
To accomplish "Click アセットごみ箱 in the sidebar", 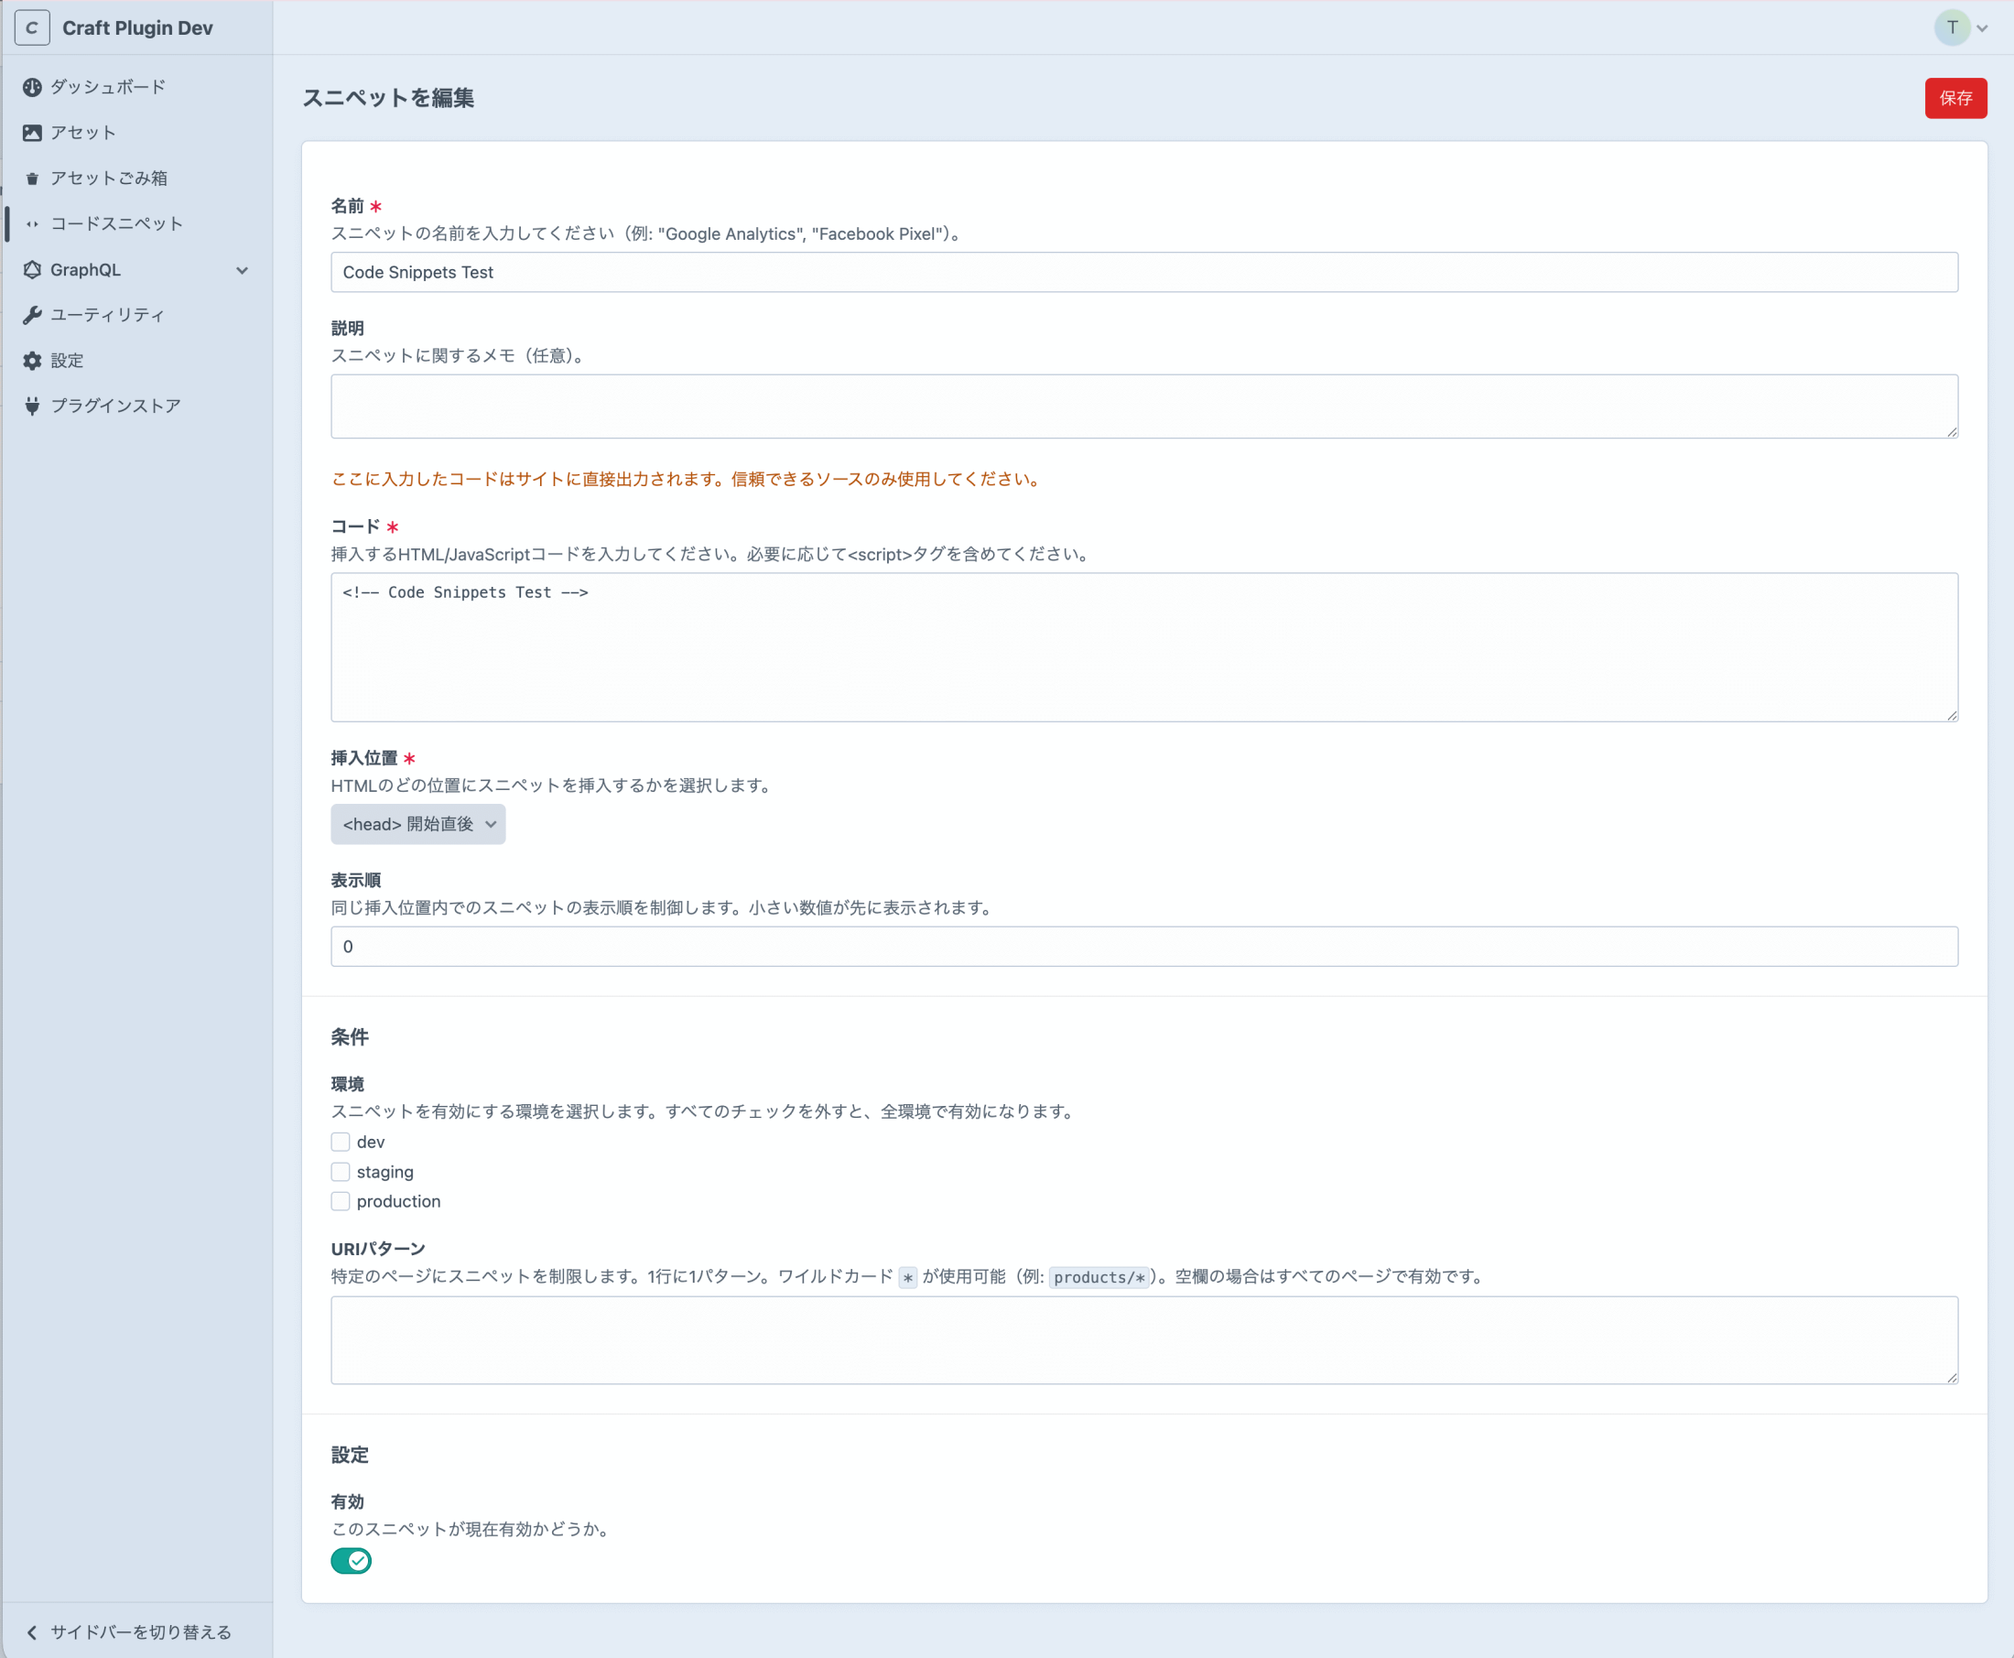I will pos(109,179).
